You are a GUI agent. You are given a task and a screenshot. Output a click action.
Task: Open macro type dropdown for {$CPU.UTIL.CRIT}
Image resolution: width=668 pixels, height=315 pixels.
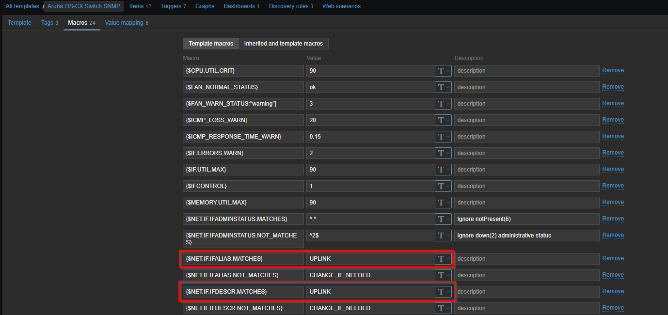(x=443, y=71)
